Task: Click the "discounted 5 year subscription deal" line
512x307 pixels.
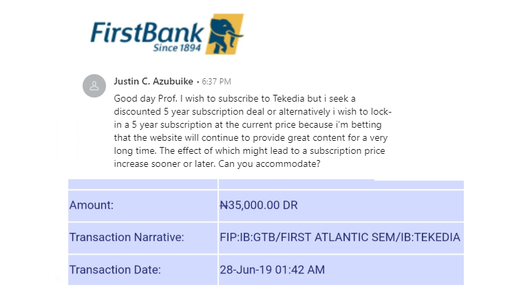Action: click(194, 112)
